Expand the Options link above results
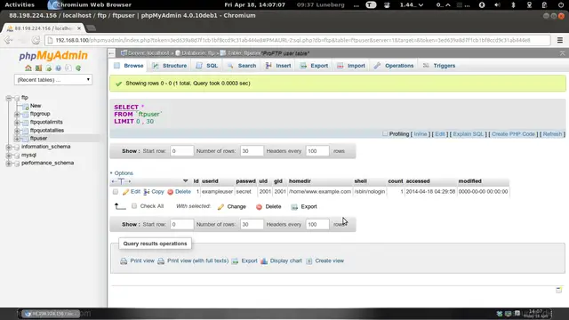Viewport: 569px width, 320px height. point(124,173)
